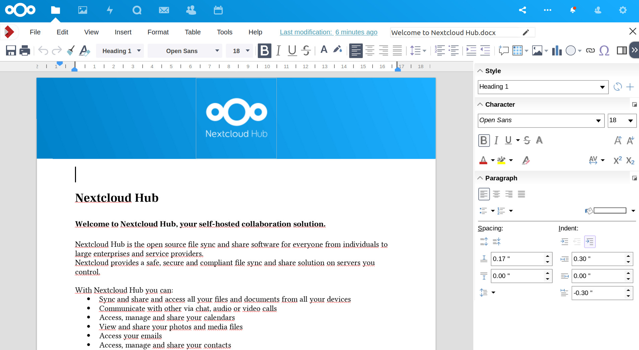The image size is (639, 350).
Task: Insert a hyperlink
Action: (590, 50)
